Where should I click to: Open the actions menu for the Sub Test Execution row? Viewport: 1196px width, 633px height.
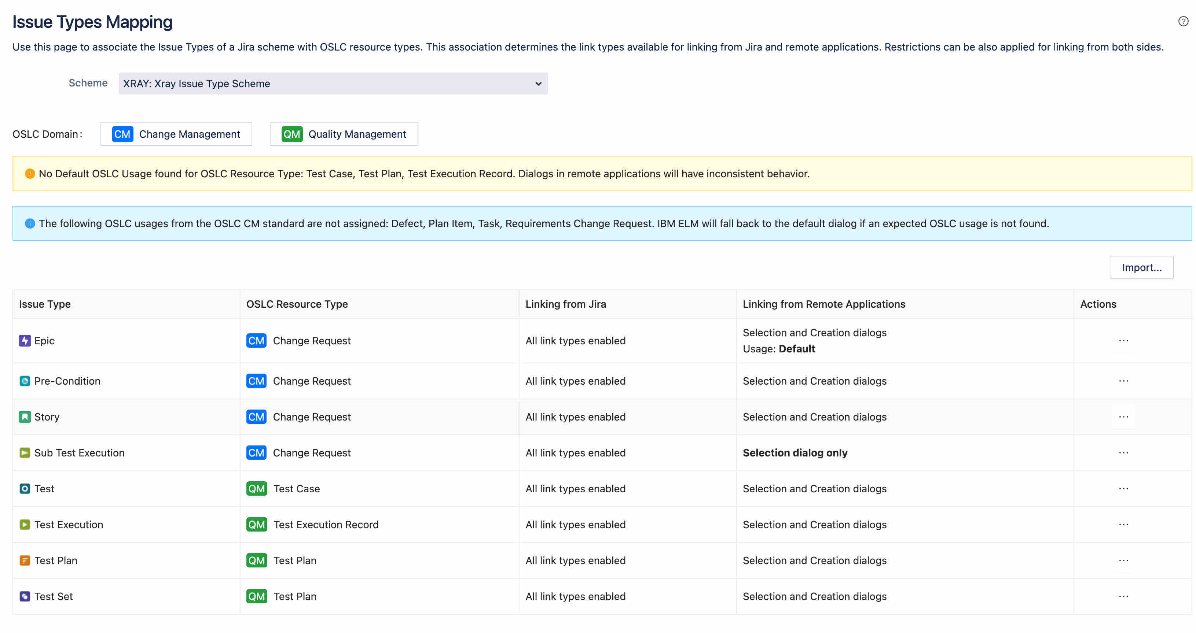coord(1123,453)
